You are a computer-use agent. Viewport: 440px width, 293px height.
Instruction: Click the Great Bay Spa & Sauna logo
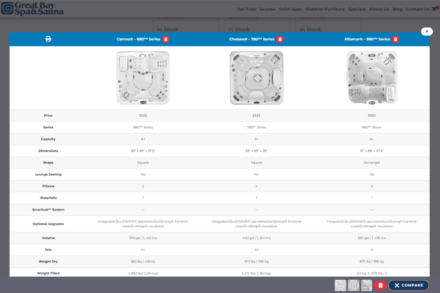tap(32, 9)
